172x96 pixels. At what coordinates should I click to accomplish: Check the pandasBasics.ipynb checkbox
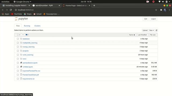(x=18, y=63)
